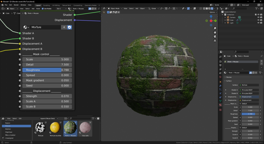This screenshot has width=264, height=144.
Task: Disable Cube in renders via camera icon
Action: pos(261,20)
